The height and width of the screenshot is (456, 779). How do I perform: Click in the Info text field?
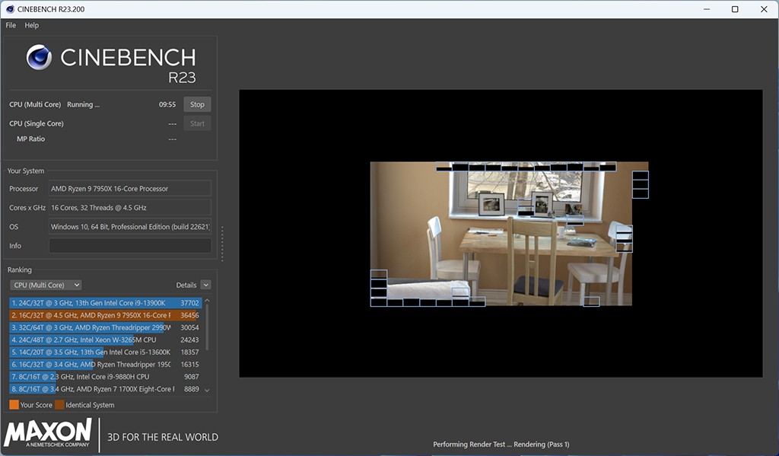click(x=129, y=246)
